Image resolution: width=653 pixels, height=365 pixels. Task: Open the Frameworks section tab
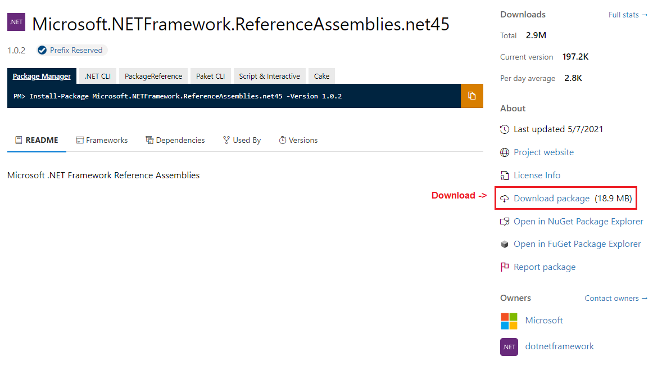click(102, 140)
